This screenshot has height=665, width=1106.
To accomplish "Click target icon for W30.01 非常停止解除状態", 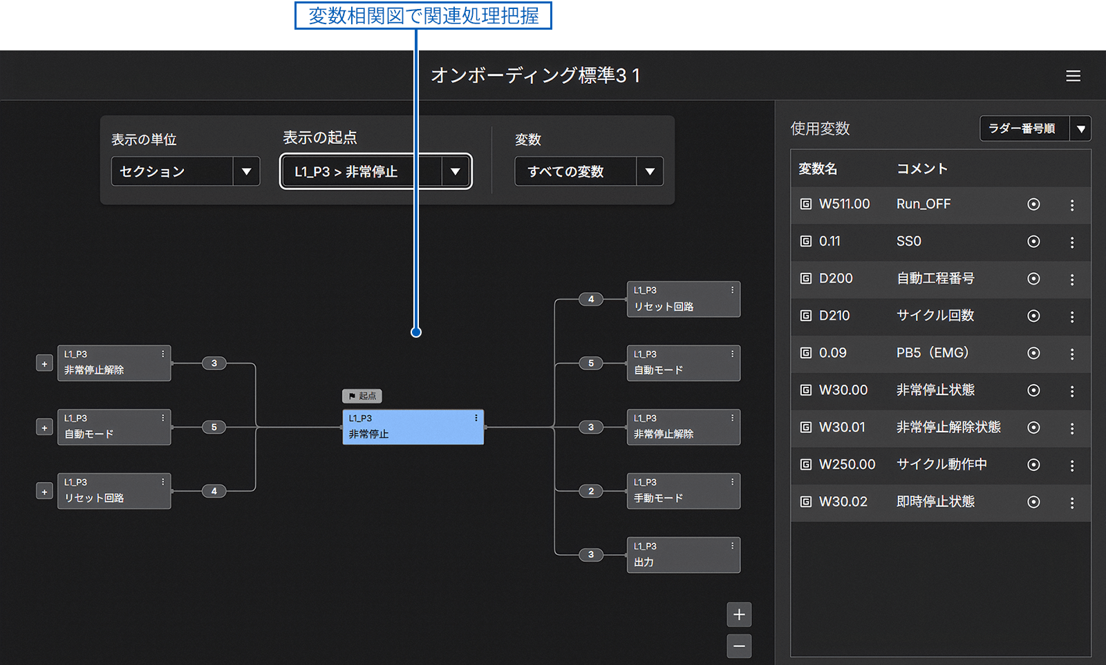I will click(x=1033, y=428).
